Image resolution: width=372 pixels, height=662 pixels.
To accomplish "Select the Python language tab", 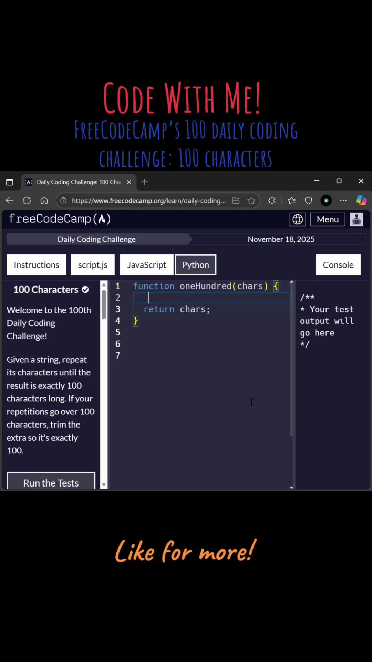I will [196, 265].
